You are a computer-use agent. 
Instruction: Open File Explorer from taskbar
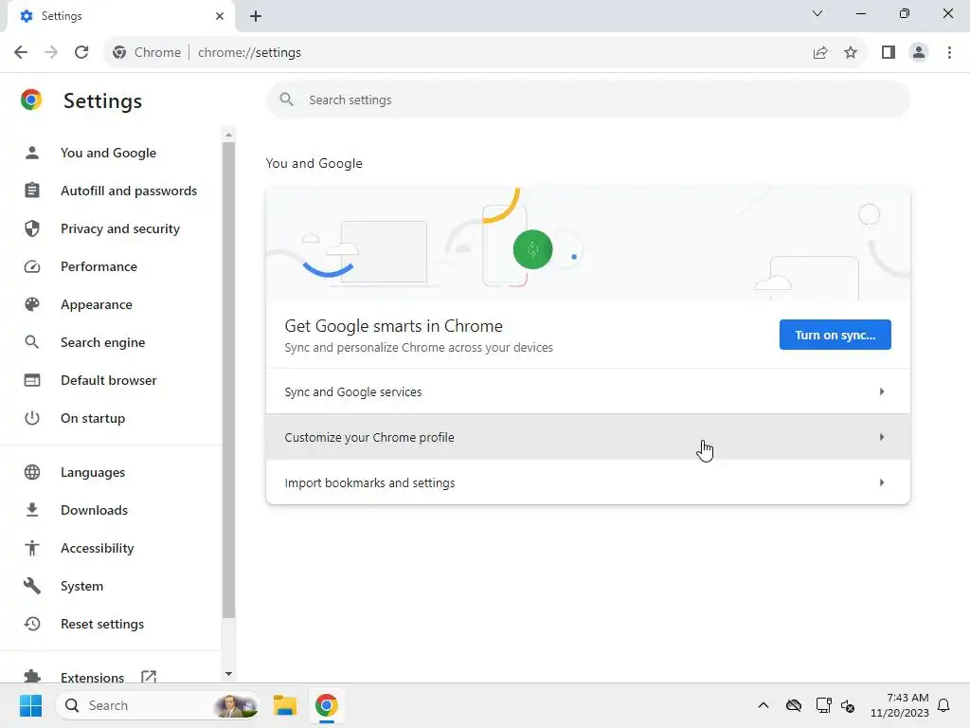(285, 705)
